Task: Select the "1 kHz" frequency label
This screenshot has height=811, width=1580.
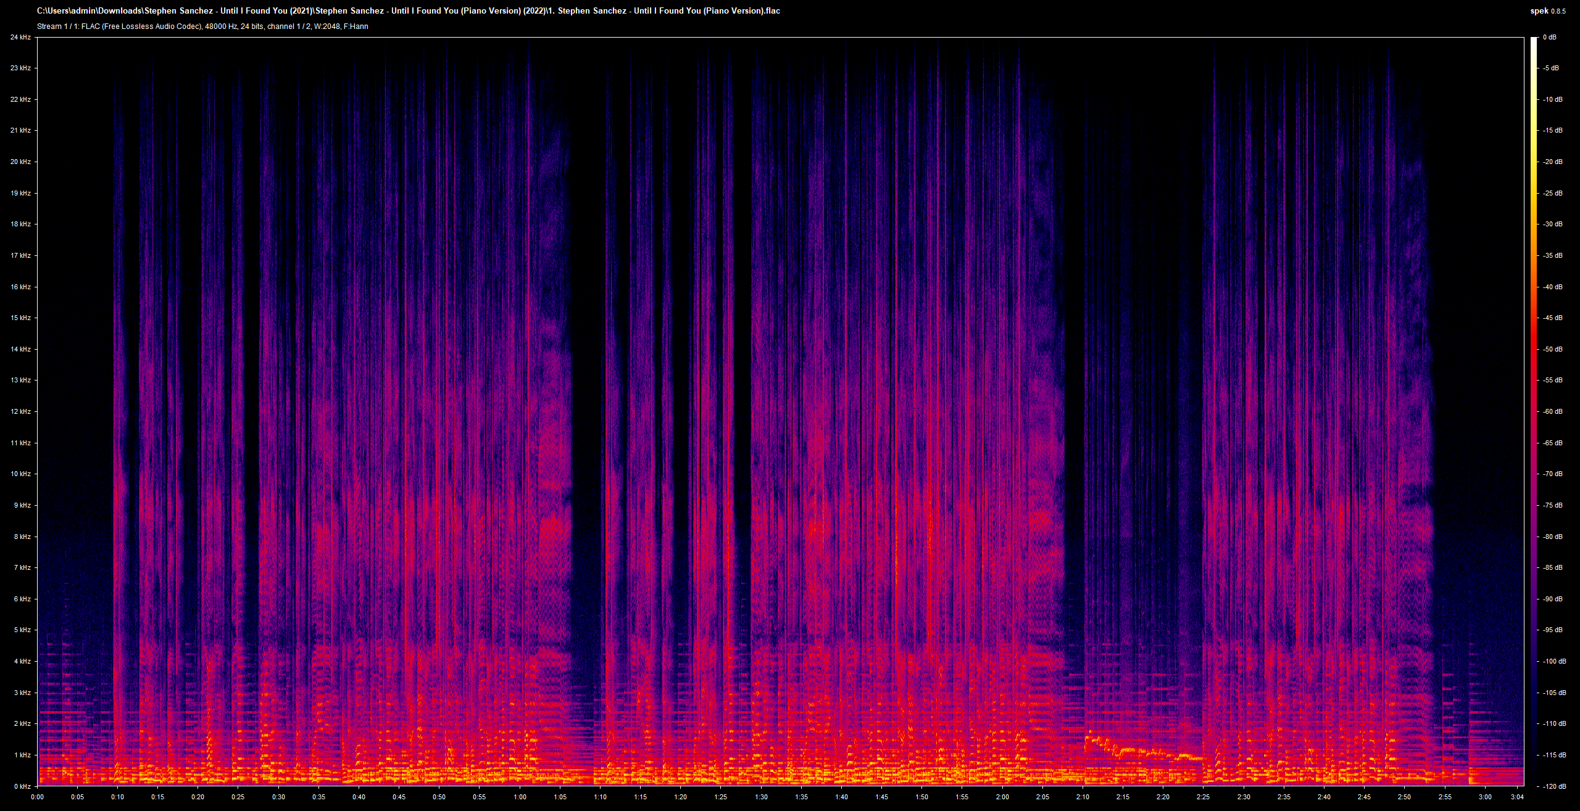Action: pyautogui.click(x=22, y=755)
